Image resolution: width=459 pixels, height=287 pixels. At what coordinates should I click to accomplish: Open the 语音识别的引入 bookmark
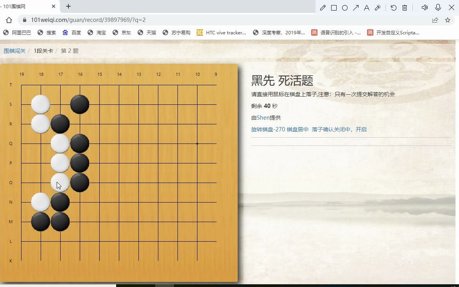pos(336,32)
